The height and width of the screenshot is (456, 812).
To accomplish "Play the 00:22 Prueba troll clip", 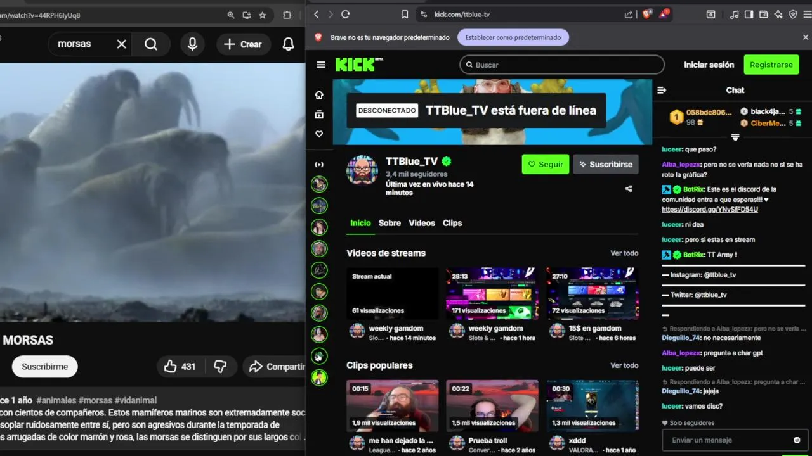I will (x=492, y=406).
